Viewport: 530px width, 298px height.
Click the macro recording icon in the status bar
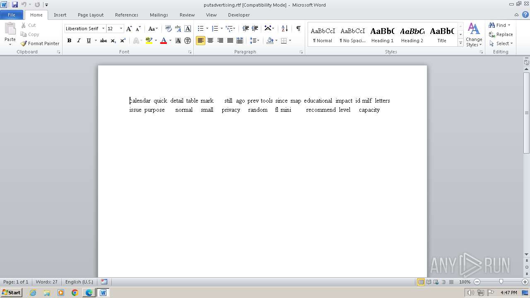pyautogui.click(x=104, y=282)
